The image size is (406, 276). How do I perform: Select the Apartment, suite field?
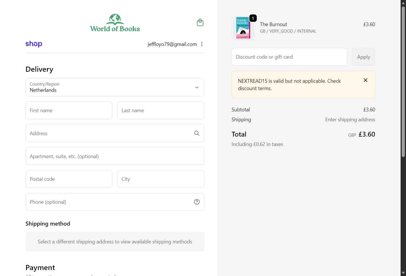pyautogui.click(x=115, y=156)
